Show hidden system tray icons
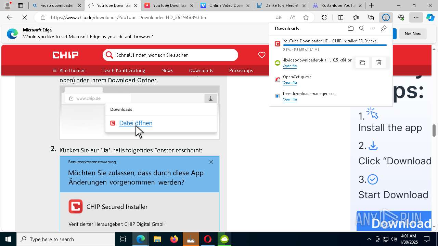Screen dimensions: 438x246 (369, 239)
